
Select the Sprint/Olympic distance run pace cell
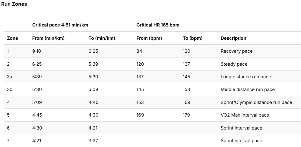[256, 102]
